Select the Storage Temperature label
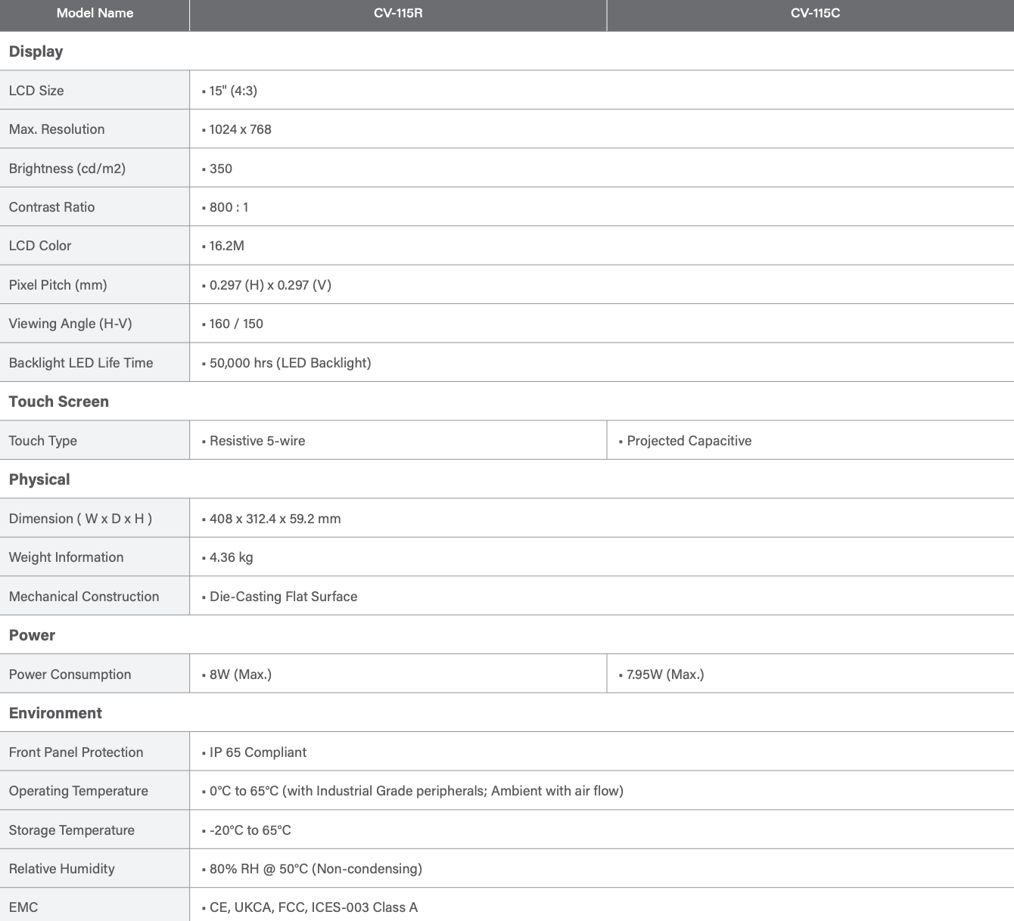Screen dimensions: 1014x921 click(x=72, y=830)
